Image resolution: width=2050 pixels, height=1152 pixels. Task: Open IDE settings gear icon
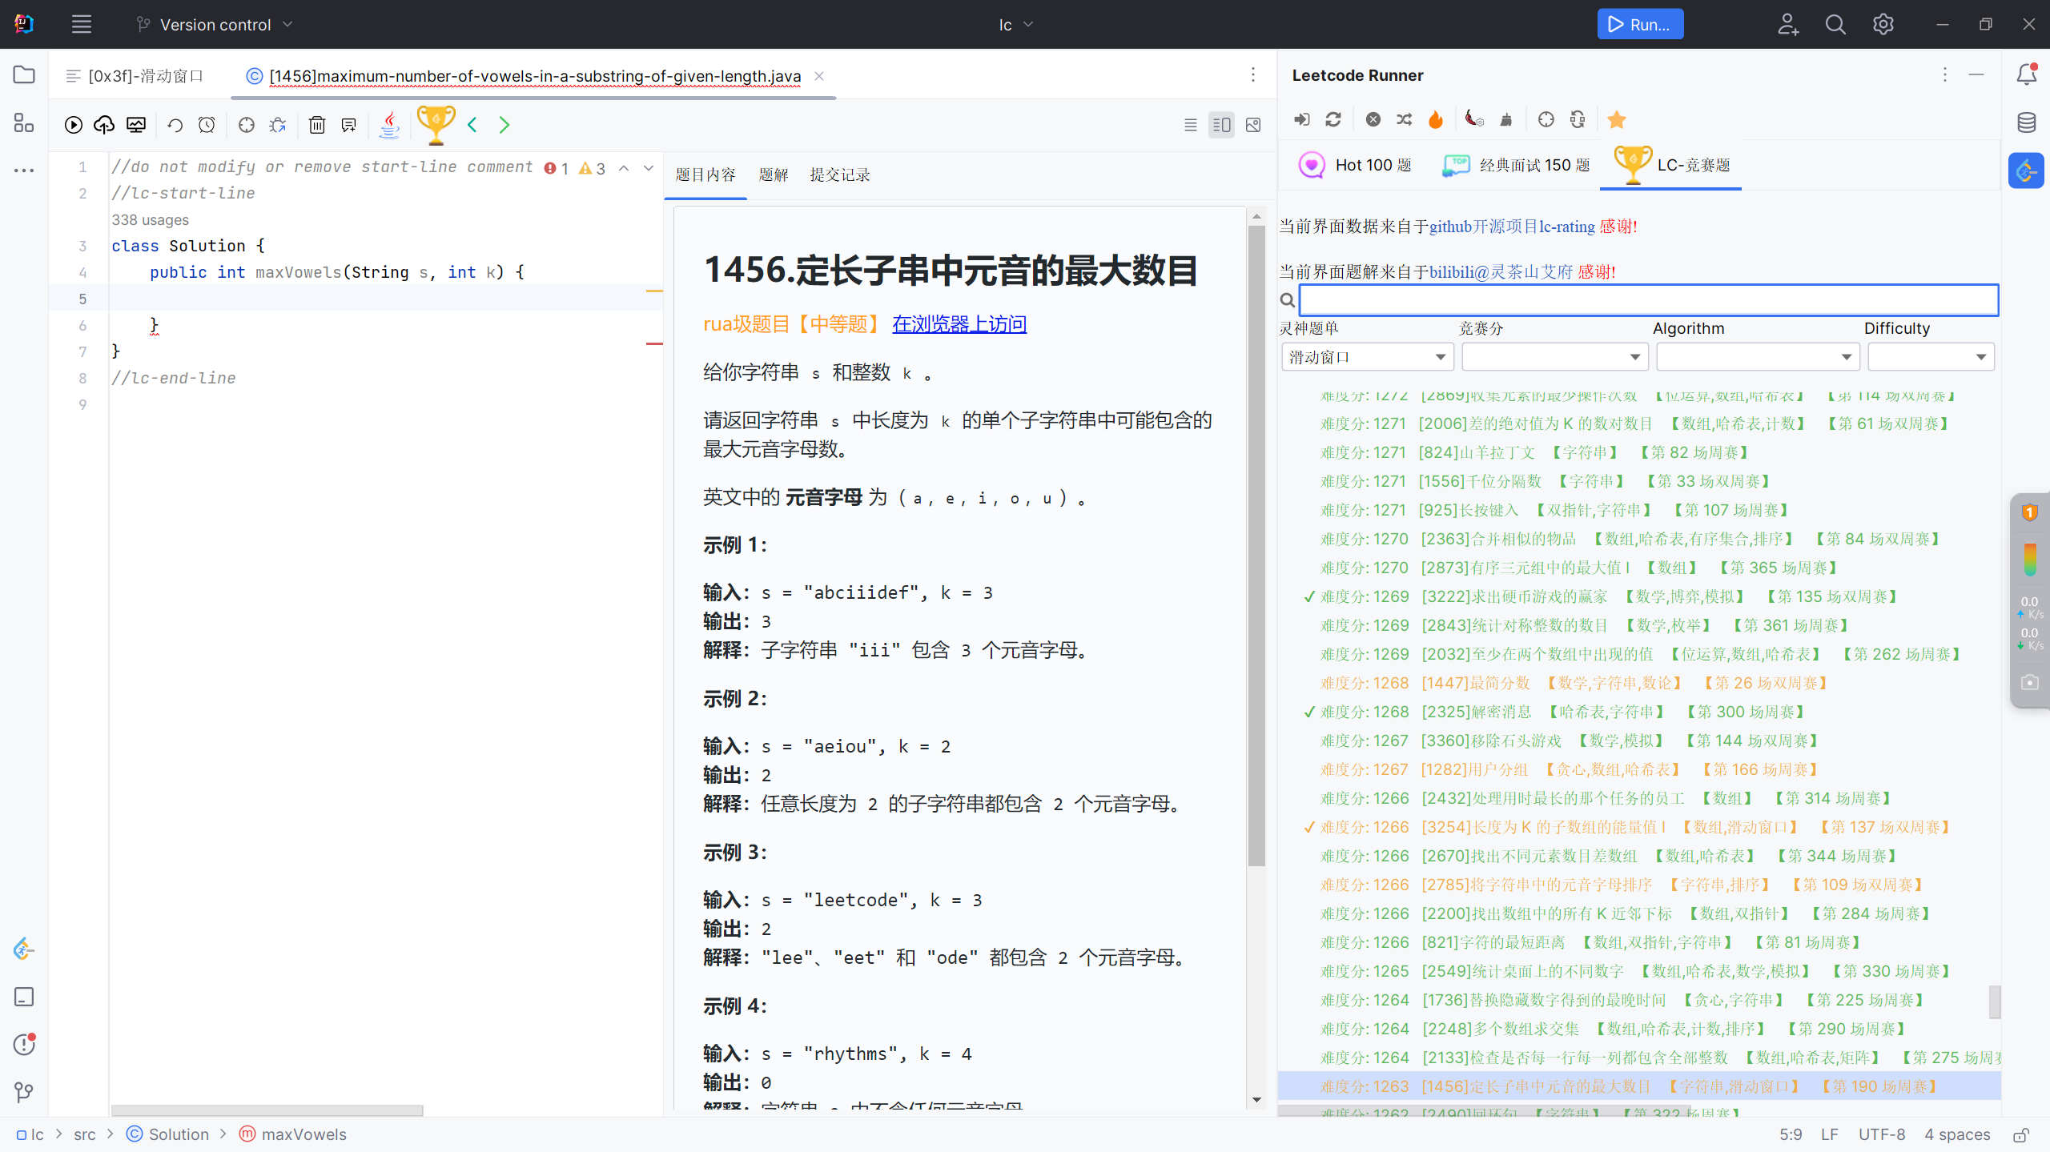click(x=1883, y=25)
